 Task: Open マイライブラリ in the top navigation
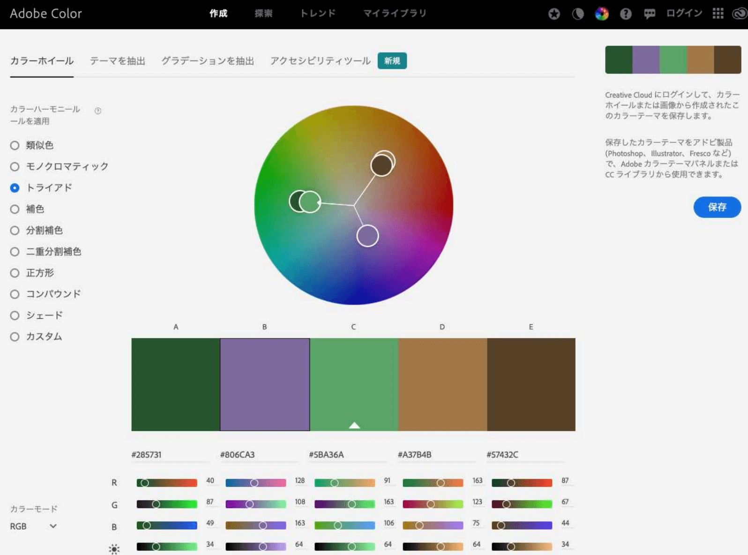pos(395,14)
